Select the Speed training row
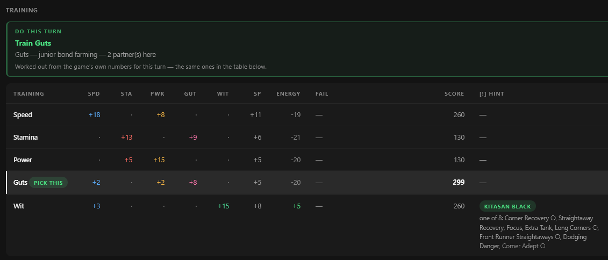The image size is (608, 260). [307, 115]
